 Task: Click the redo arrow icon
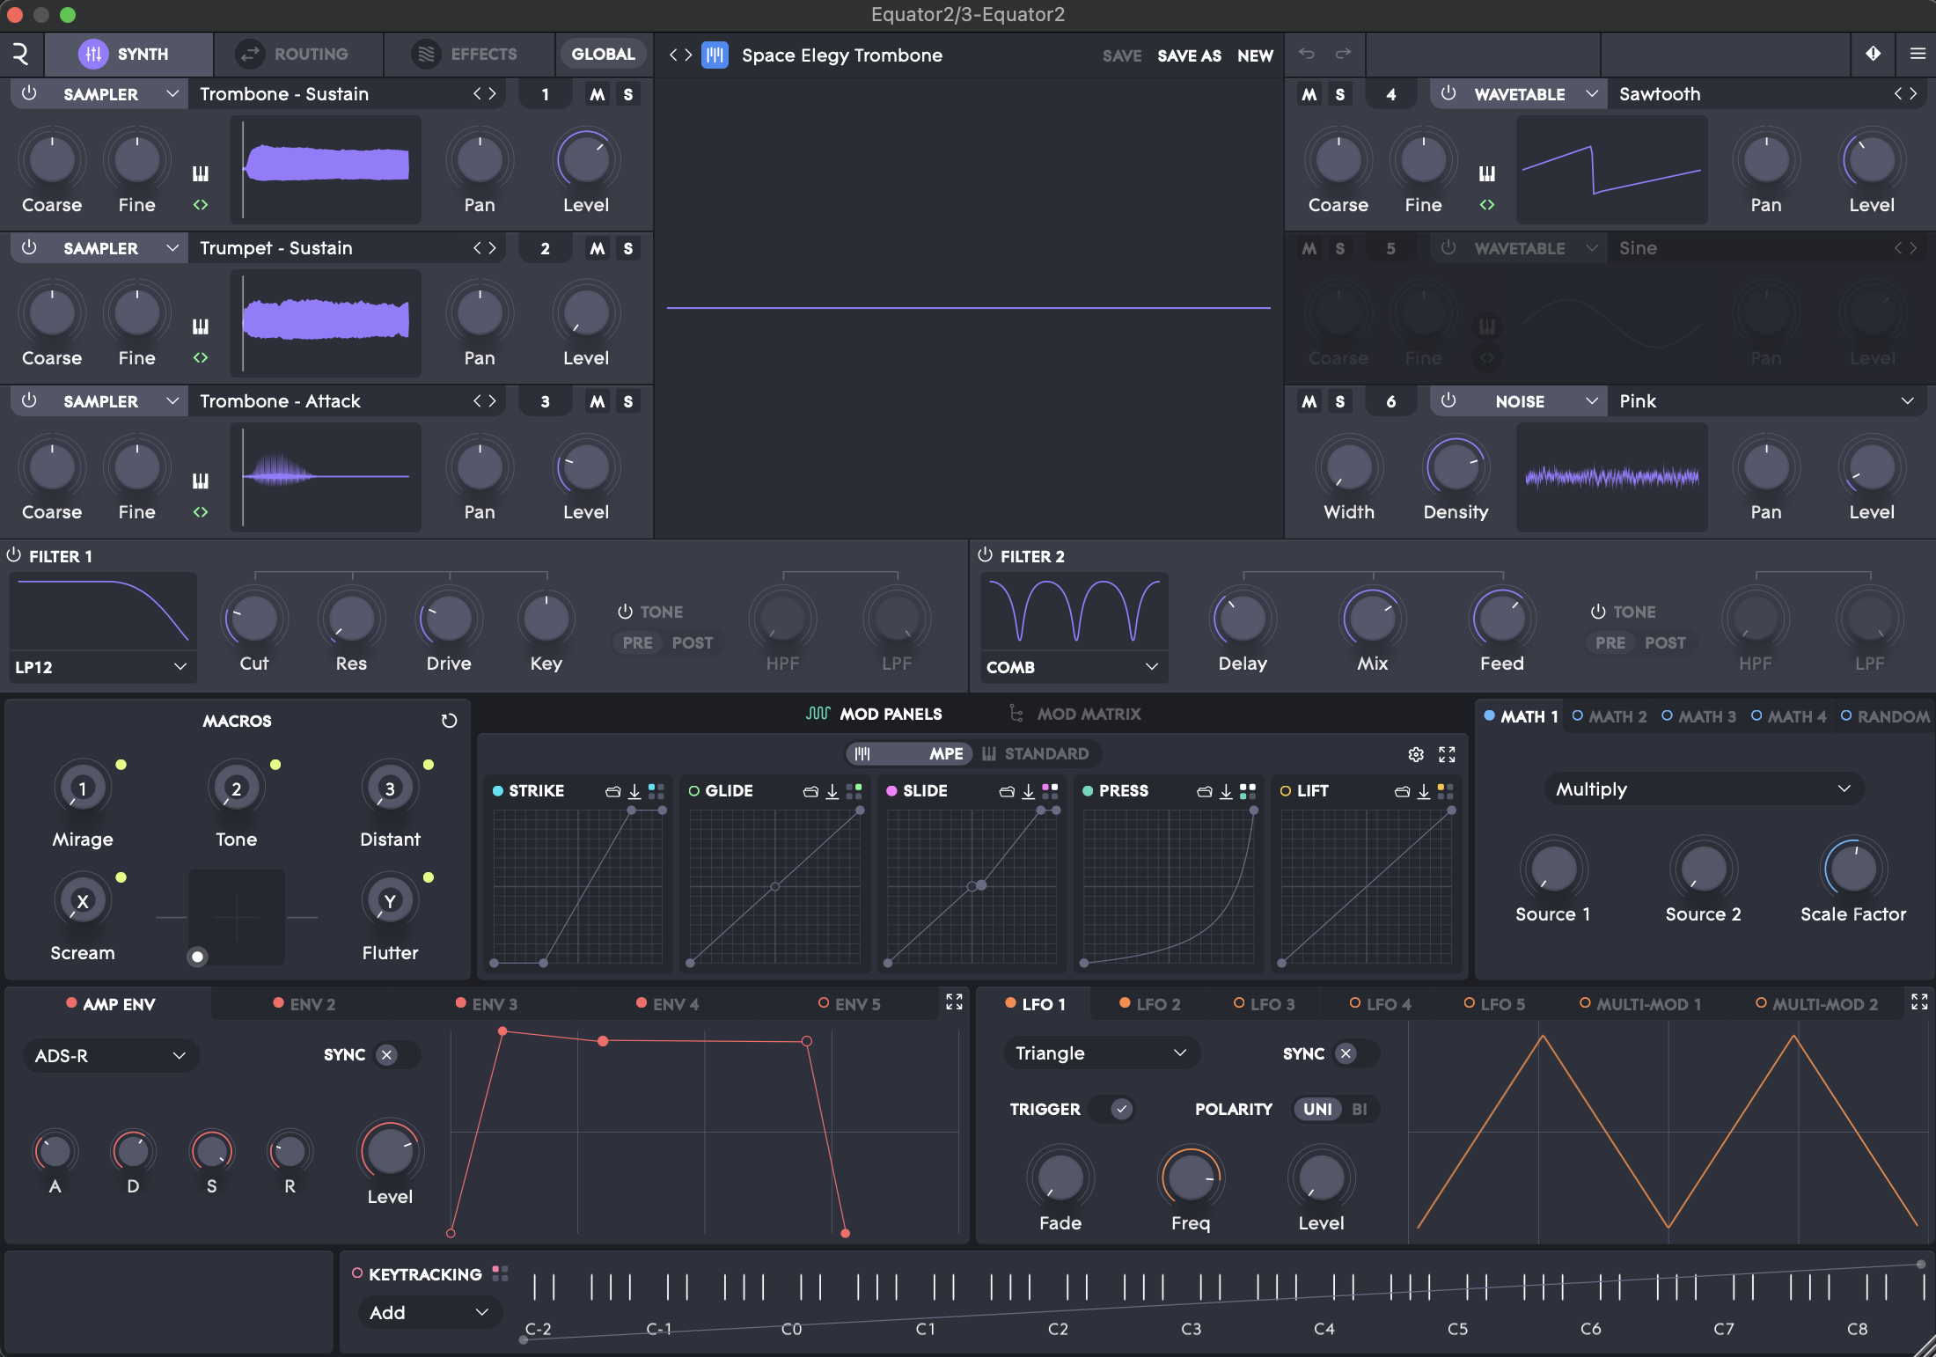click(x=1343, y=54)
